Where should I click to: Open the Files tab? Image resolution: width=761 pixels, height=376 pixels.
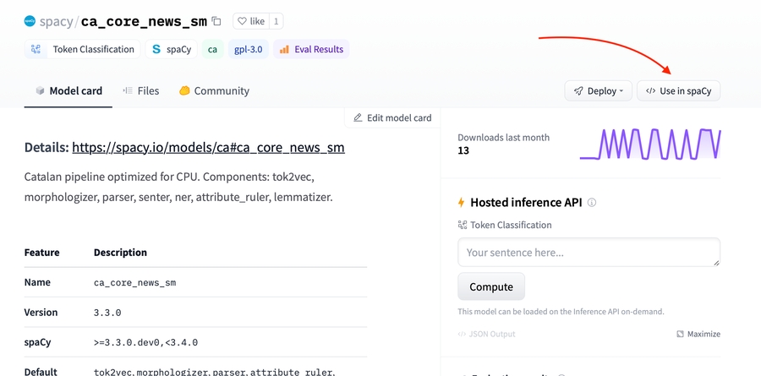(x=140, y=90)
